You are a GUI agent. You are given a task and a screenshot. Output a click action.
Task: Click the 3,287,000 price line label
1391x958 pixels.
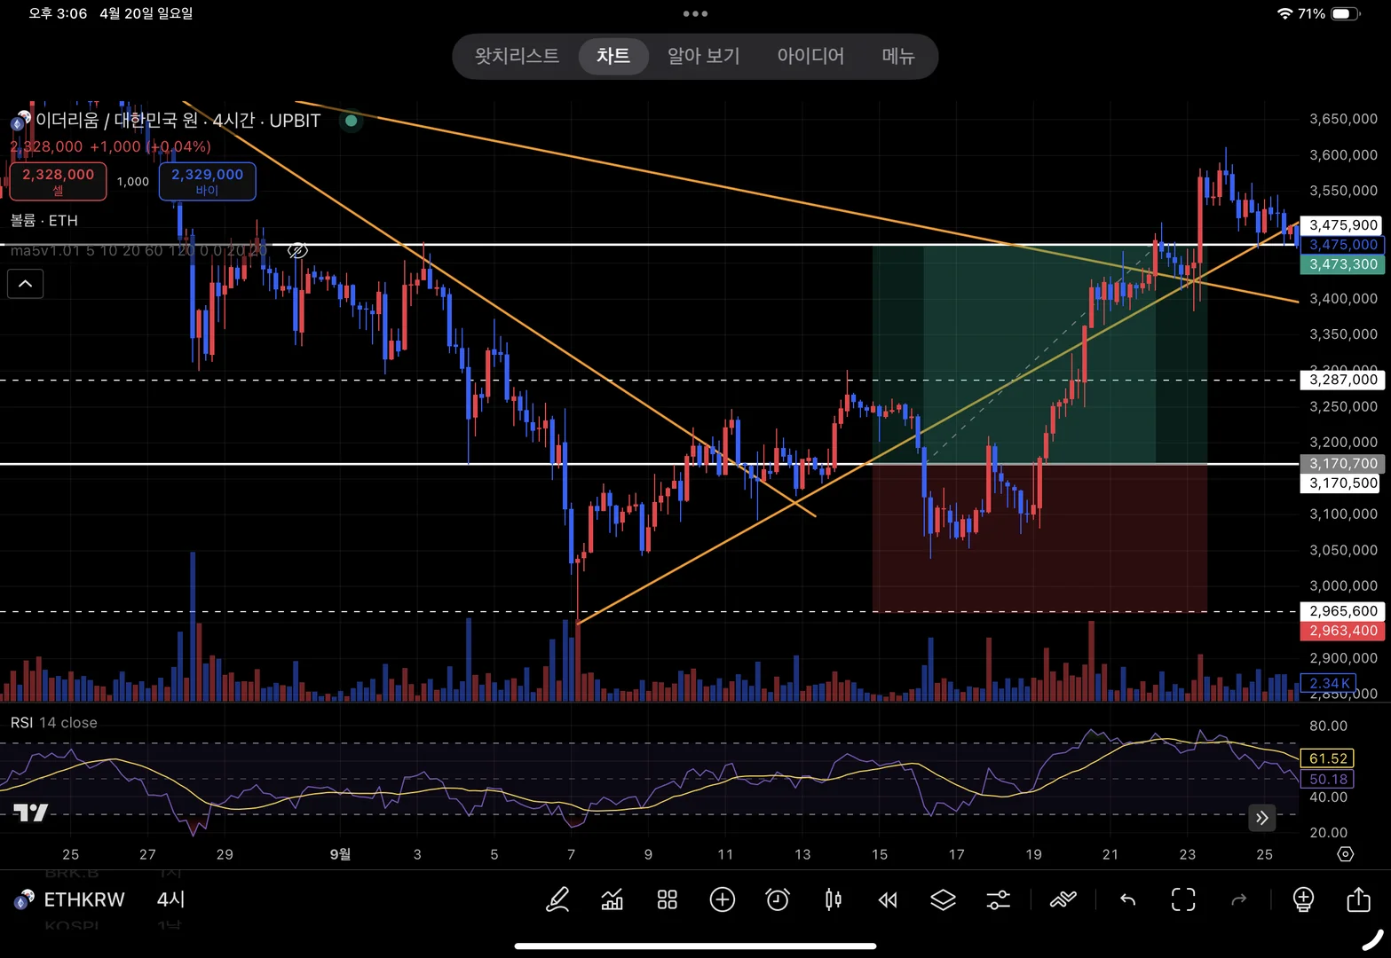[1343, 380]
